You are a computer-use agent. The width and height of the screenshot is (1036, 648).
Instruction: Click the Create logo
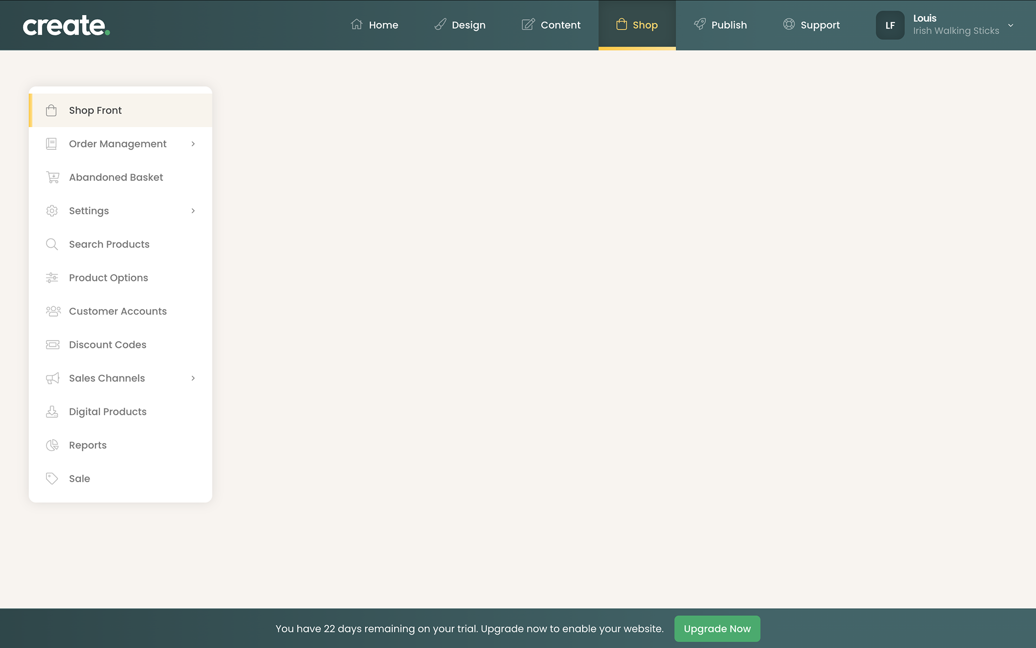[66, 25]
